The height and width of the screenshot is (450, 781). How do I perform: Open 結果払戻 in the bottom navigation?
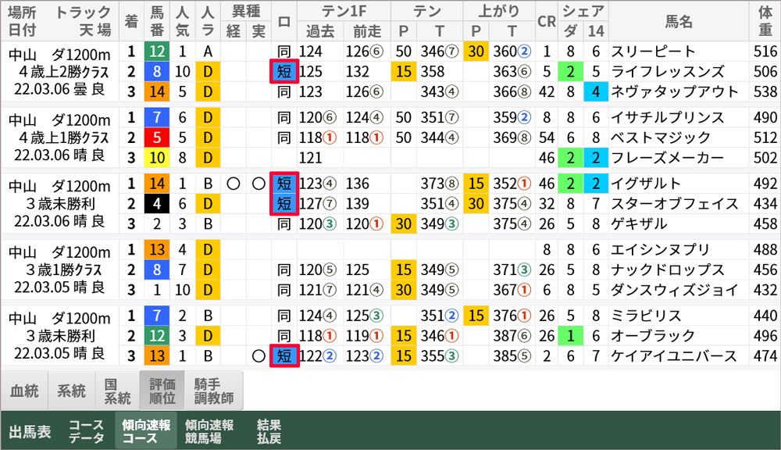269,431
